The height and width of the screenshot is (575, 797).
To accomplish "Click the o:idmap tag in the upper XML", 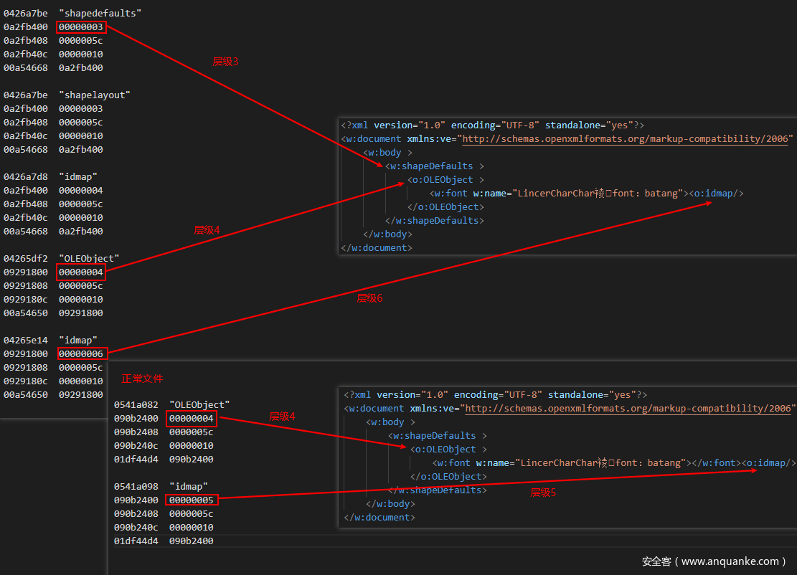I will click(717, 194).
